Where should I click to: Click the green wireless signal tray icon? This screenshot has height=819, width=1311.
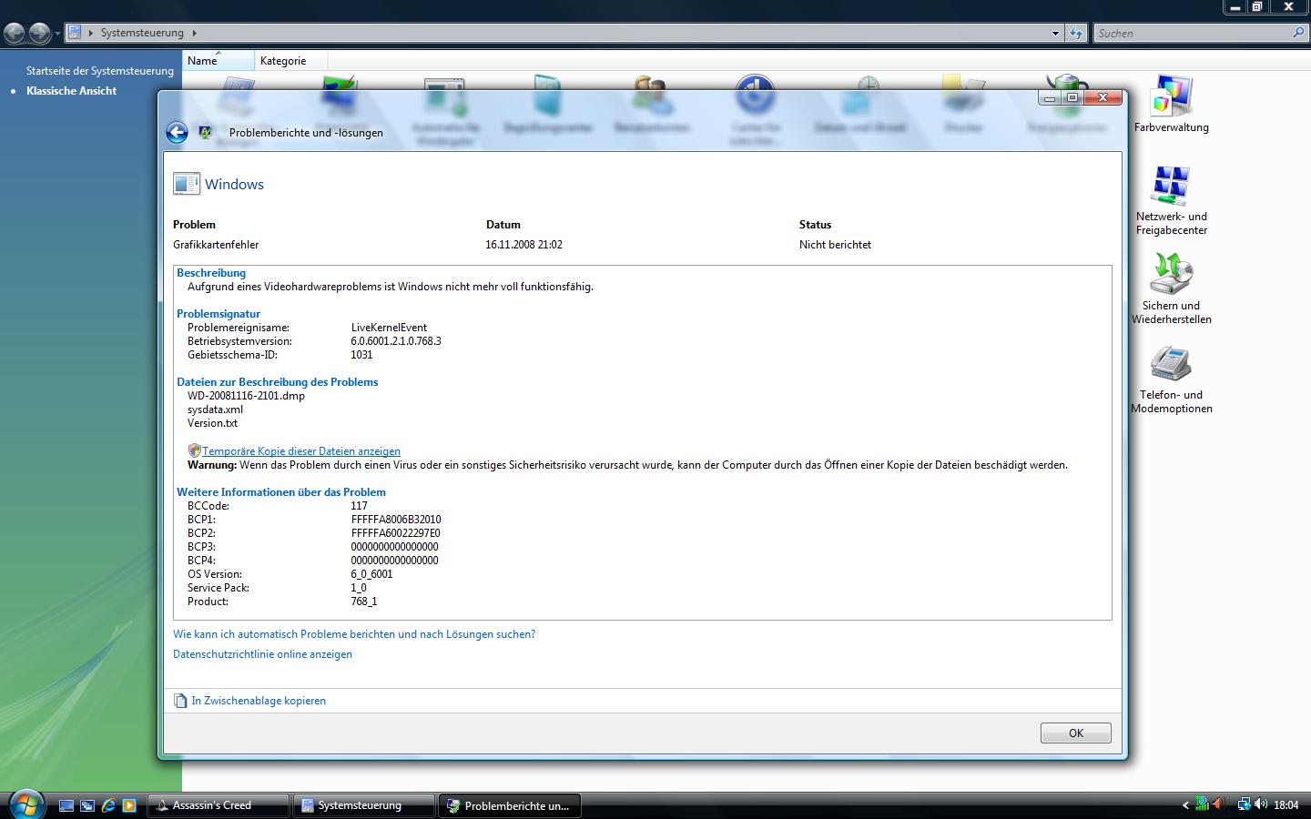[1202, 804]
